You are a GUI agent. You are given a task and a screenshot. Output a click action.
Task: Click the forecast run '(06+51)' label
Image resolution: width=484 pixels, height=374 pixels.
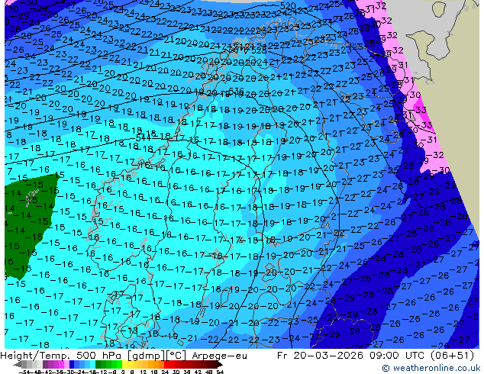point(451,356)
